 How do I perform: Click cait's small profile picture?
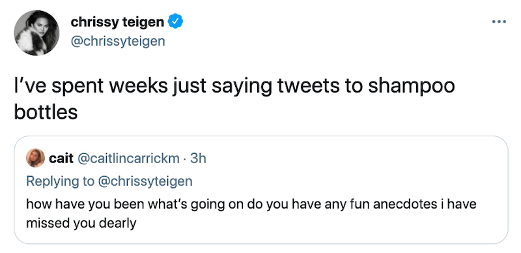(35, 158)
